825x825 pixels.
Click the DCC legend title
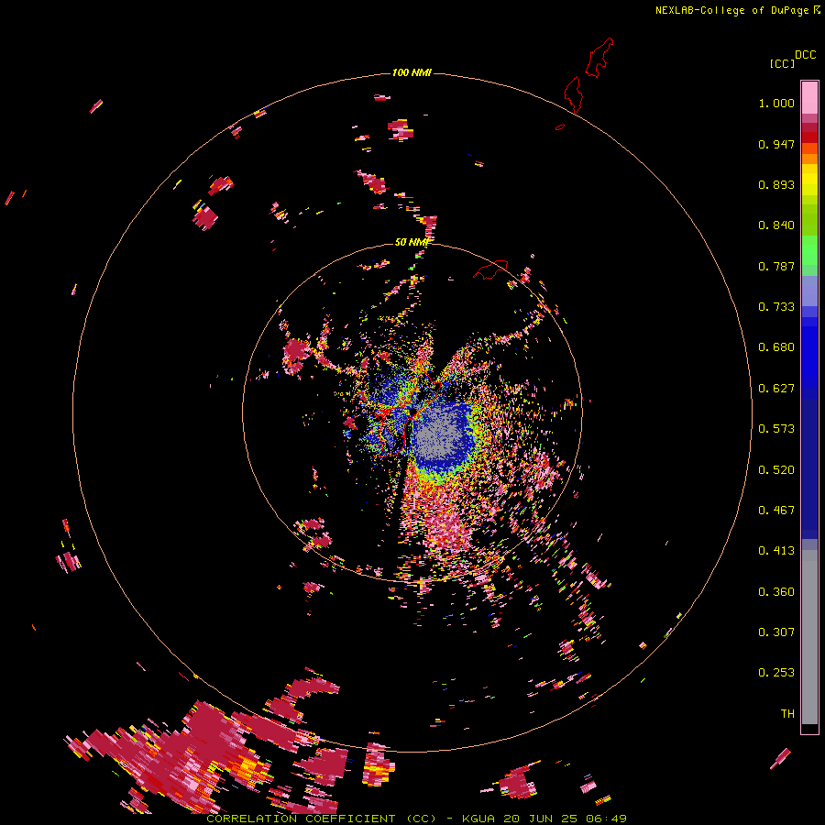pyautogui.click(x=806, y=55)
